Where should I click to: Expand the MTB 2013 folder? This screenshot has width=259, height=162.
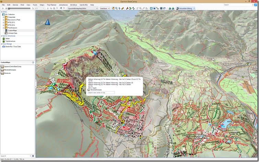pos(3,22)
